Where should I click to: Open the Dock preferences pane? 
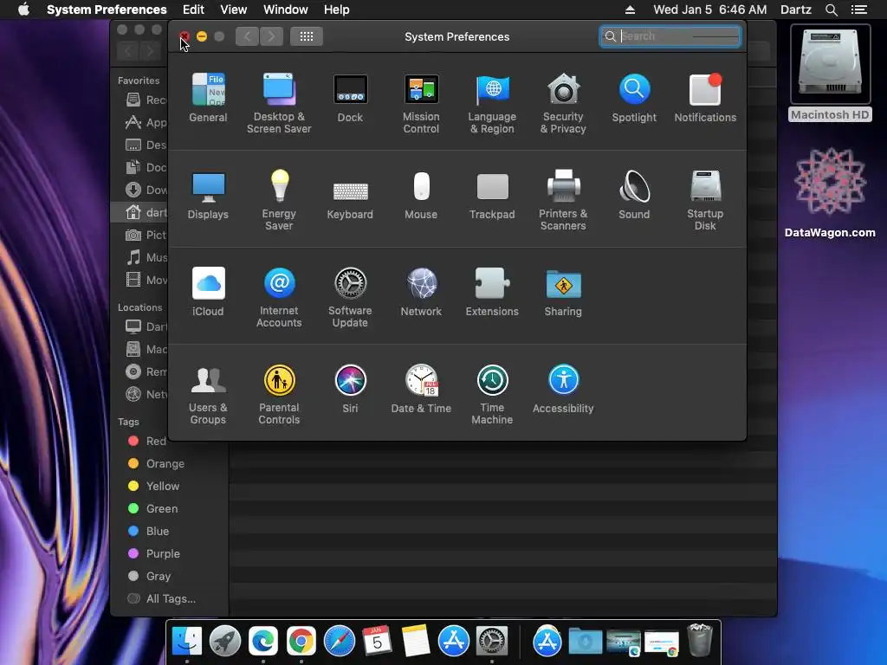[350, 98]
